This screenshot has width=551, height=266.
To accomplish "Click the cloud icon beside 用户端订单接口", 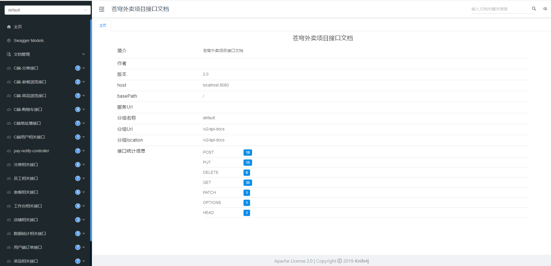I will point(9,247).
